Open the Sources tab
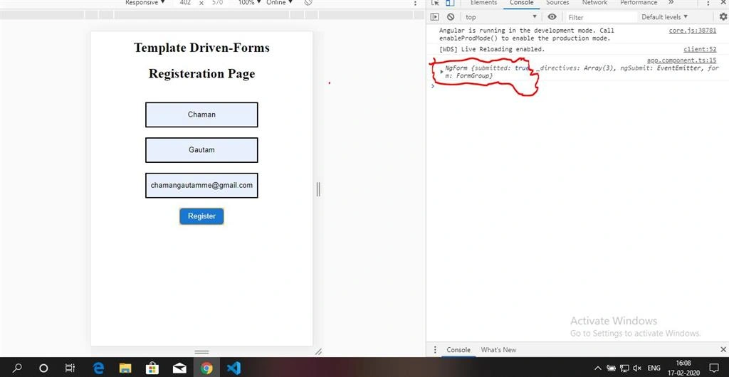729x377 pixels. point(557,3)
